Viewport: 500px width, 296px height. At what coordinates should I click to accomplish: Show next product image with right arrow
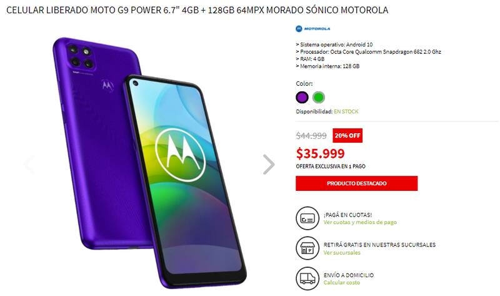tap(269, 165)
